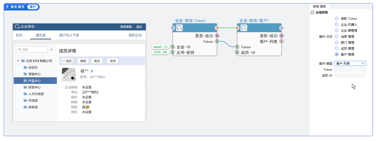Click the WeChat icon on the 客户 node
This screenshot has width=376, height=141.
pyautogui.click(x=244, y=28)
